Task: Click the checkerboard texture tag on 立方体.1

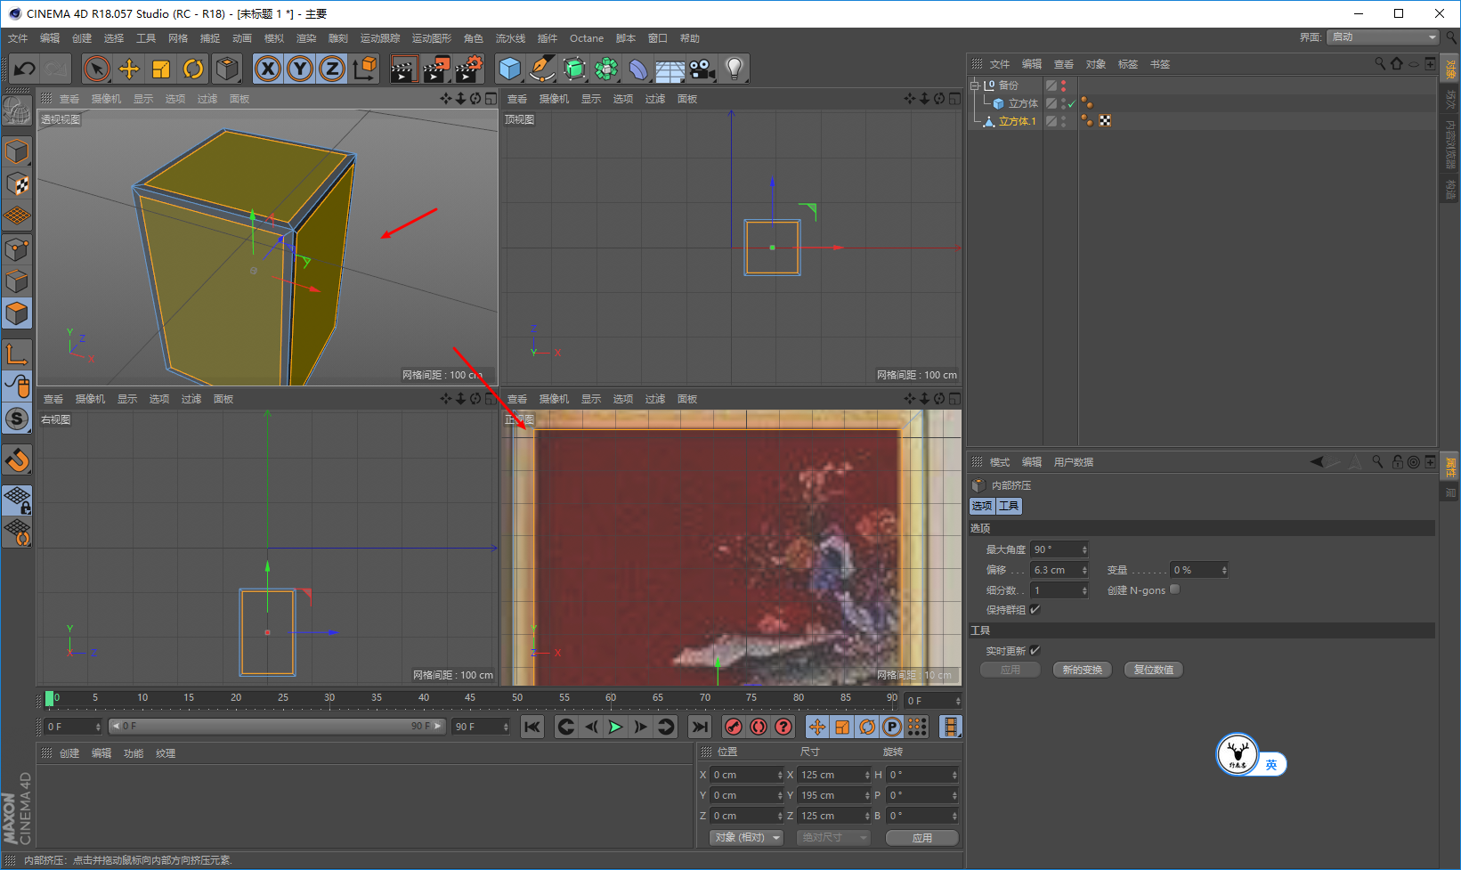Action: coord(1105,121)
